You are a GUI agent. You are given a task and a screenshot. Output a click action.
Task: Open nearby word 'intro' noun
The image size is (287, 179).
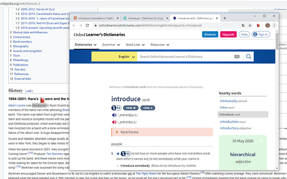tap(223, 107)
